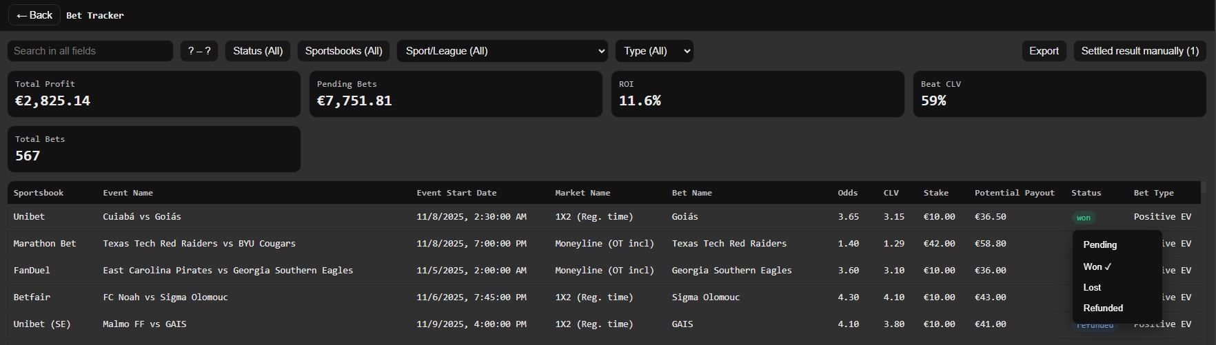Viewport: 1216px width, 345px height.
Task: Choose Refunded in the status menu
Action: tap(1103, 308)
